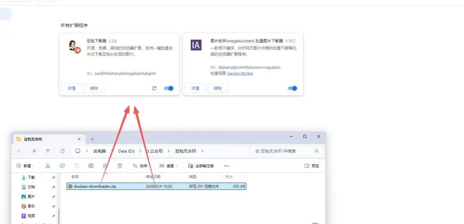Maximize the File Explorer window
This screenshot has width=464, height=224.
pyautogui.click(x=305, y=136)
